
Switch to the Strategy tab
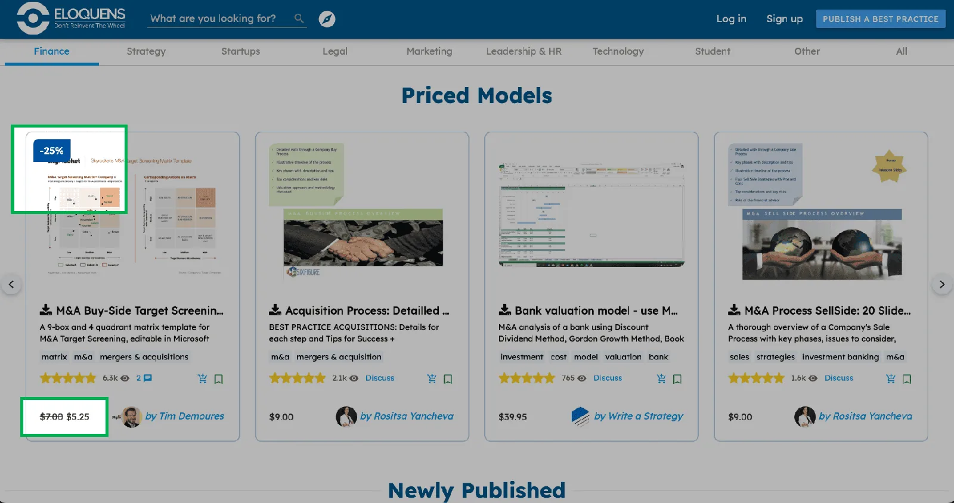[x=146, y=51]
